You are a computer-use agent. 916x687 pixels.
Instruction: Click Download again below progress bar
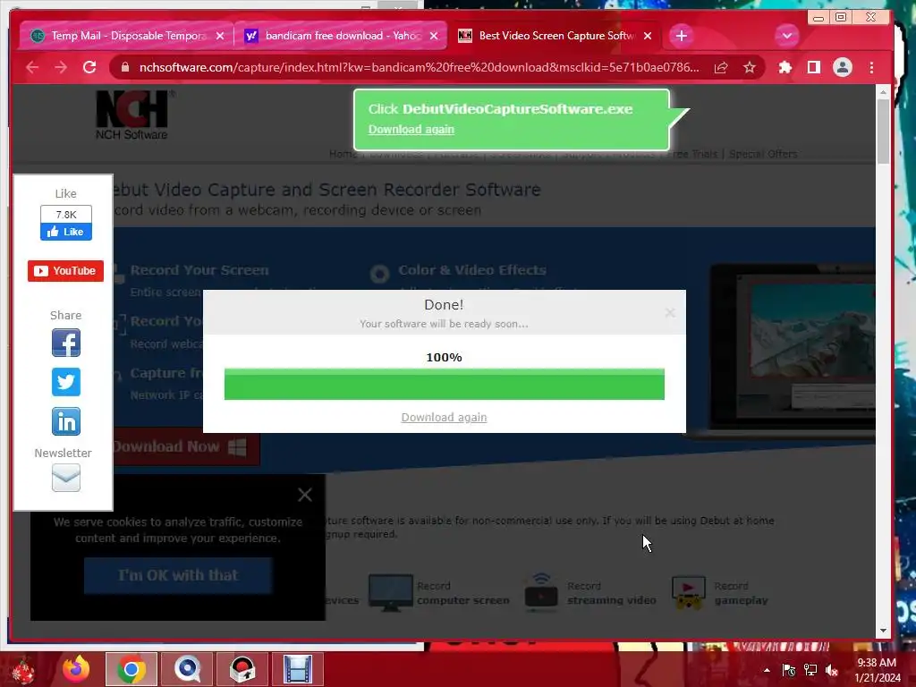point(444,417)
